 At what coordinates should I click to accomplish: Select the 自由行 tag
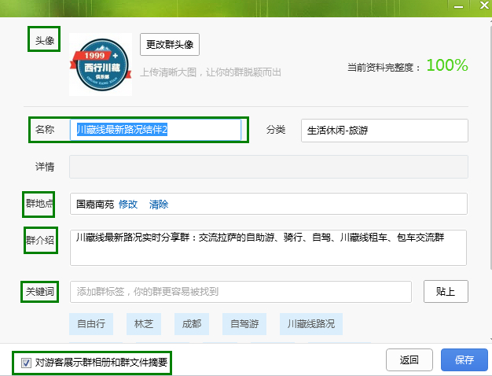pos(90,323)
